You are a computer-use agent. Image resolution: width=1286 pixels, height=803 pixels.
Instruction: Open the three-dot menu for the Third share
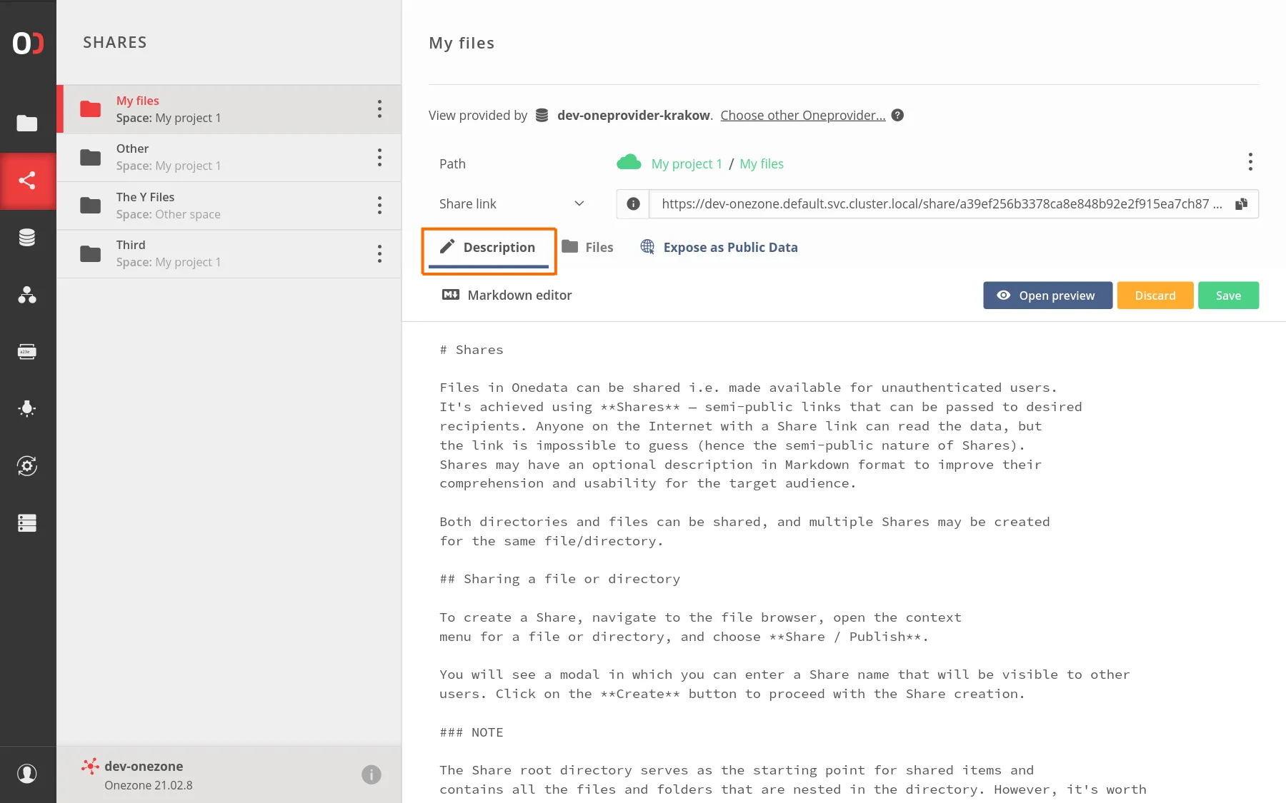click(x=379, y=253)
